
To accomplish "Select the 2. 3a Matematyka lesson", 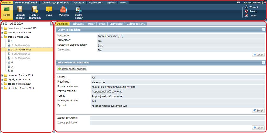I will 21,45.
